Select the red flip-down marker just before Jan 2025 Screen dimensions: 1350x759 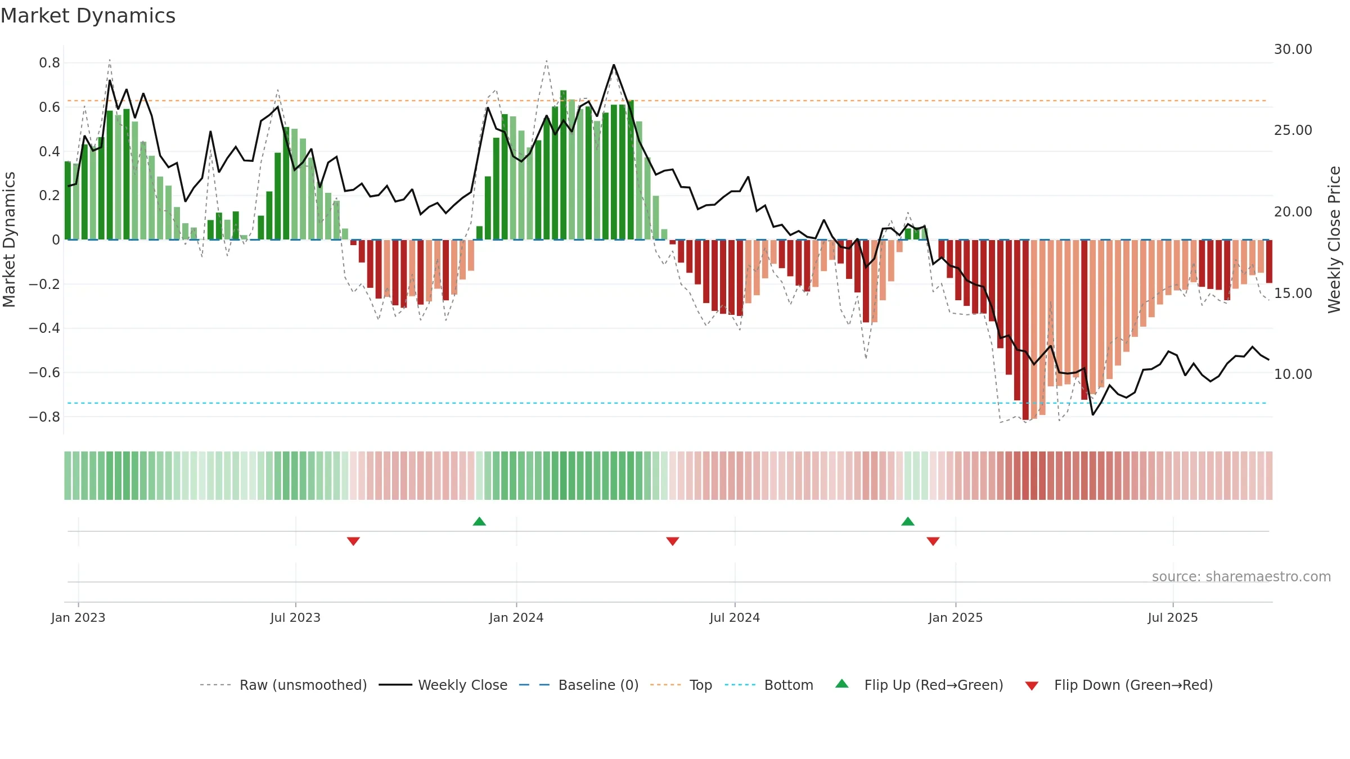pyautogui.click(x=933, y=541)
